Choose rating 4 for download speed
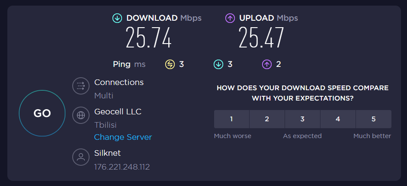 338,119
